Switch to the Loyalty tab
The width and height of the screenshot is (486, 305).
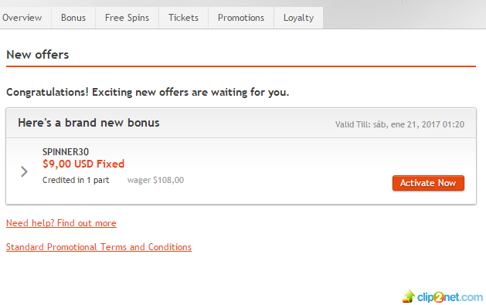(x=298, y=18)
